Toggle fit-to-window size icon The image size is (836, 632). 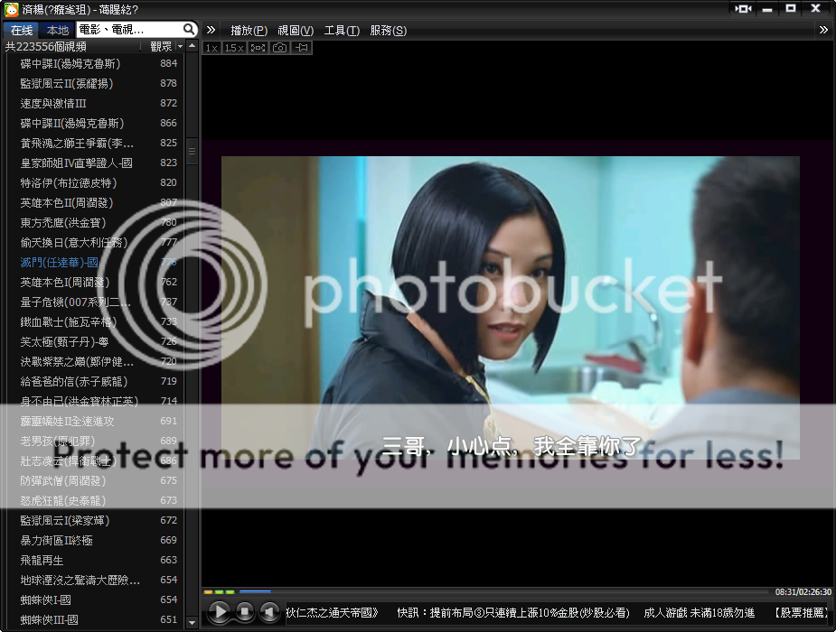258,47
